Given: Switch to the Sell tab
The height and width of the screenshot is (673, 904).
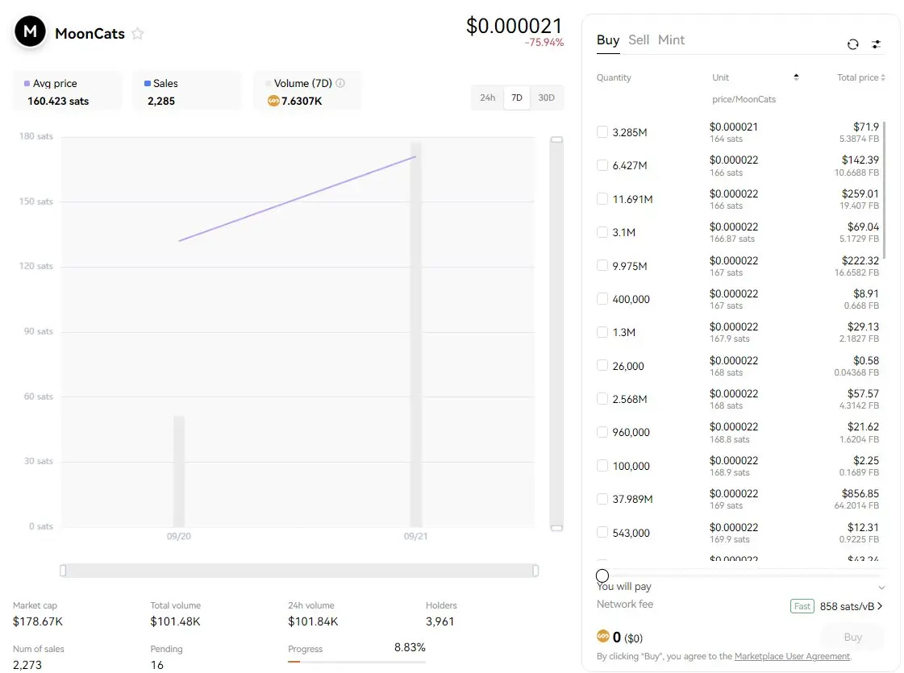Looking at the screenshot, I should pos(638,39).
